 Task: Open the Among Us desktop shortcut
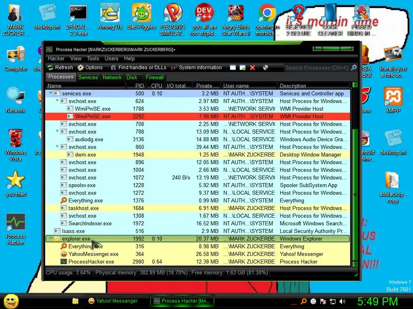tap(110, 17)
